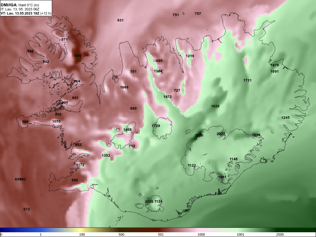Click the color scale label 100
This screenshot has height=237, width=316.
(x=82, y=234)
